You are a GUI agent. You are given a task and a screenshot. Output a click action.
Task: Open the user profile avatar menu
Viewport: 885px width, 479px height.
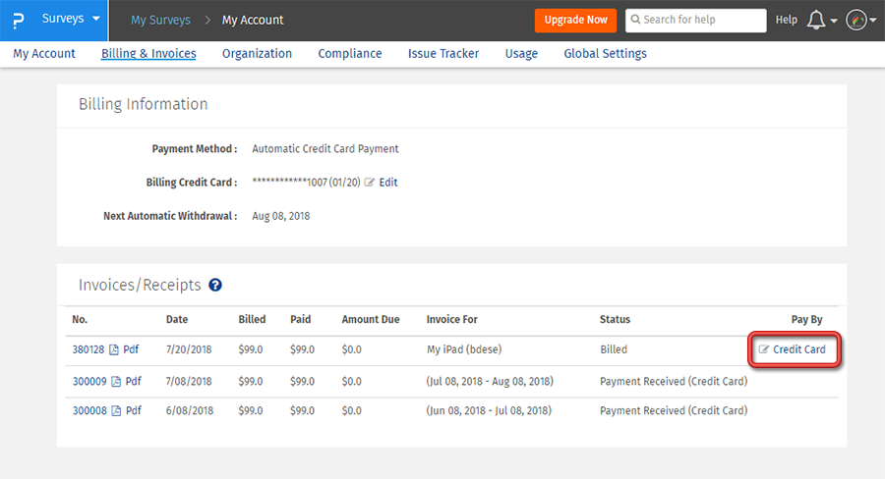pos(855,20)
